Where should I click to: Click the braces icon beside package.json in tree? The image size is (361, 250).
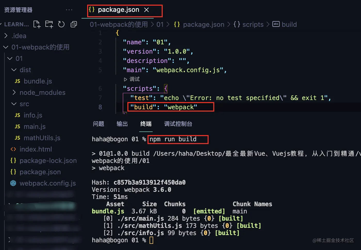click(13, 172)
